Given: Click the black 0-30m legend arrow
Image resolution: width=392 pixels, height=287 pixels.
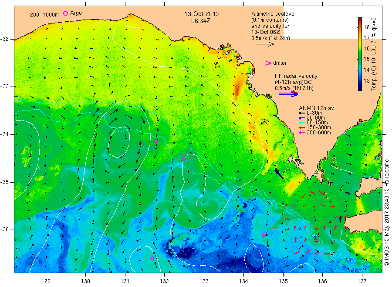Looking at the screenshot, I should coord(302,113).
